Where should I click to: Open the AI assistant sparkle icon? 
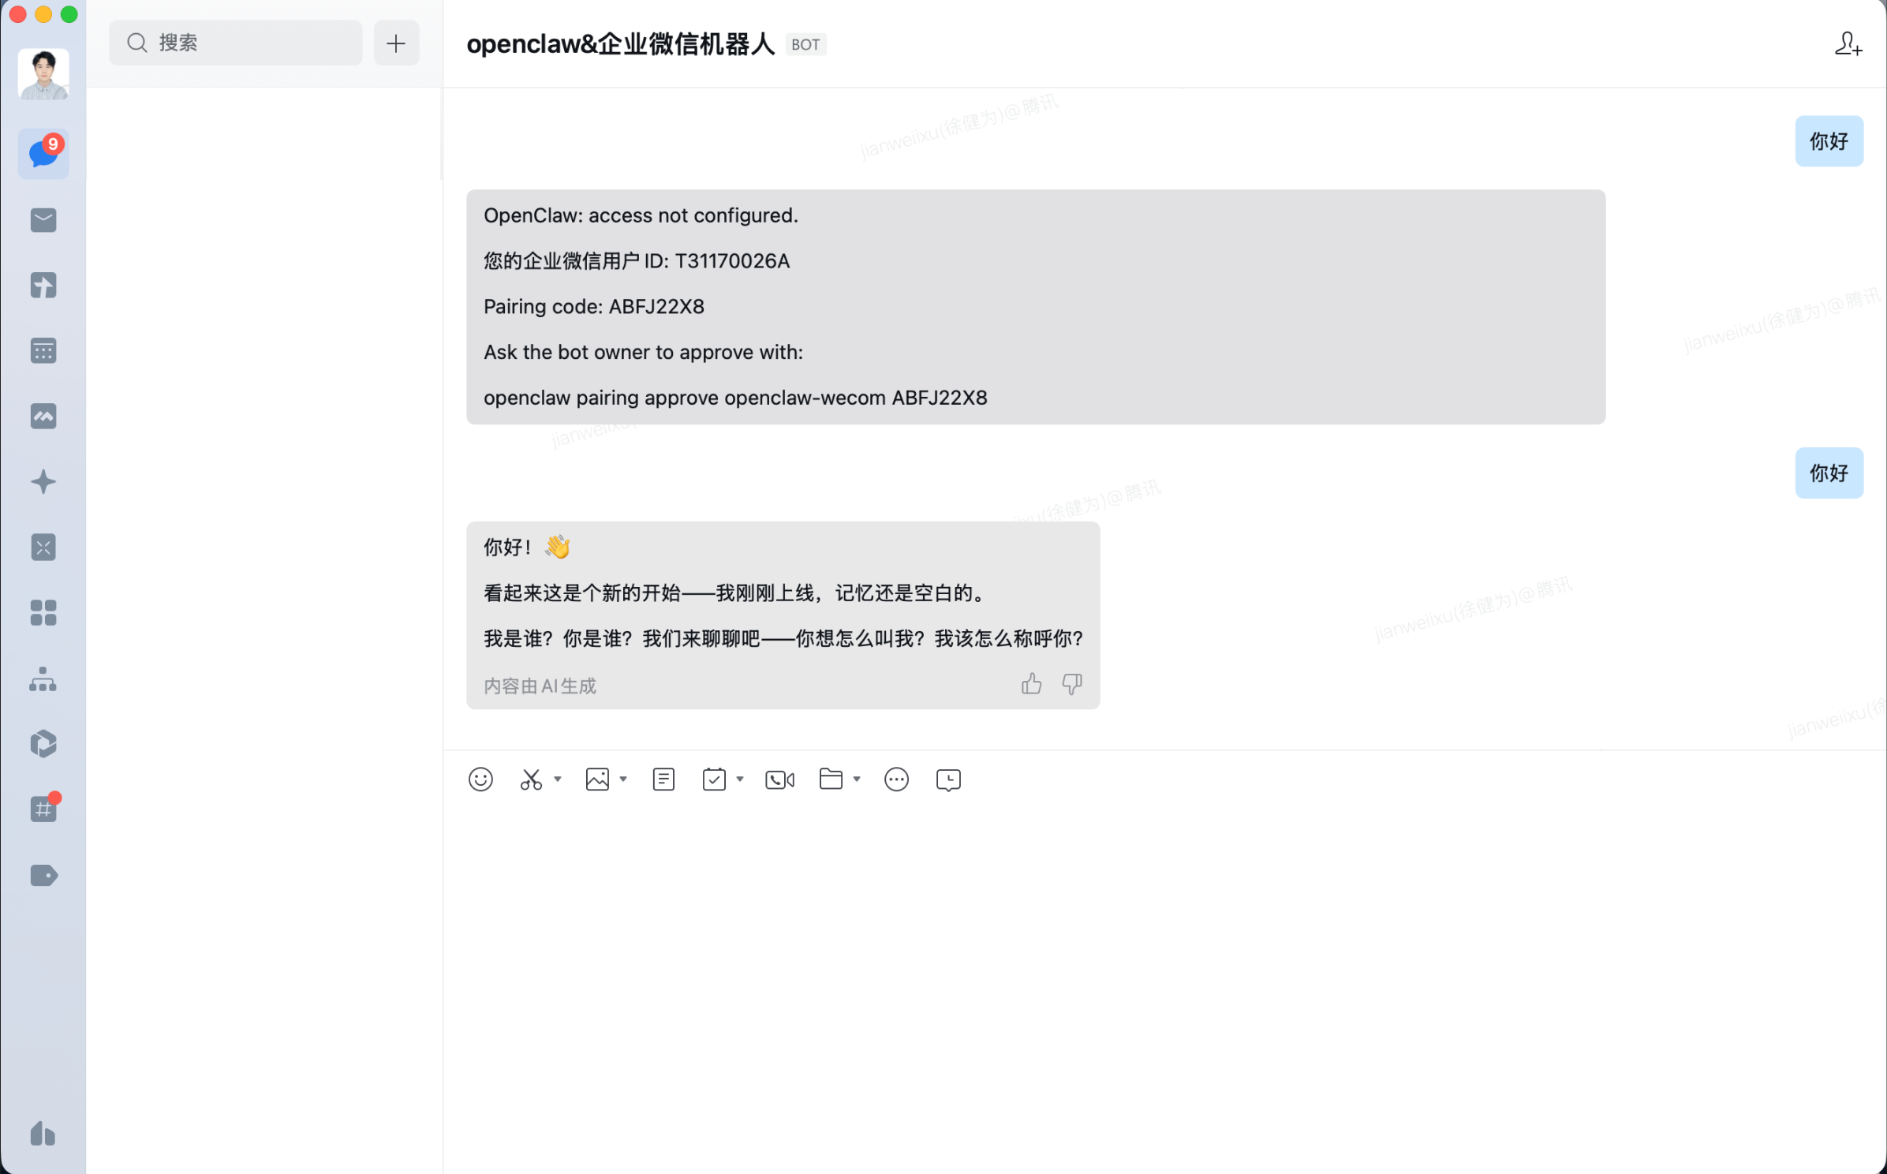click(x=43, y=482)
